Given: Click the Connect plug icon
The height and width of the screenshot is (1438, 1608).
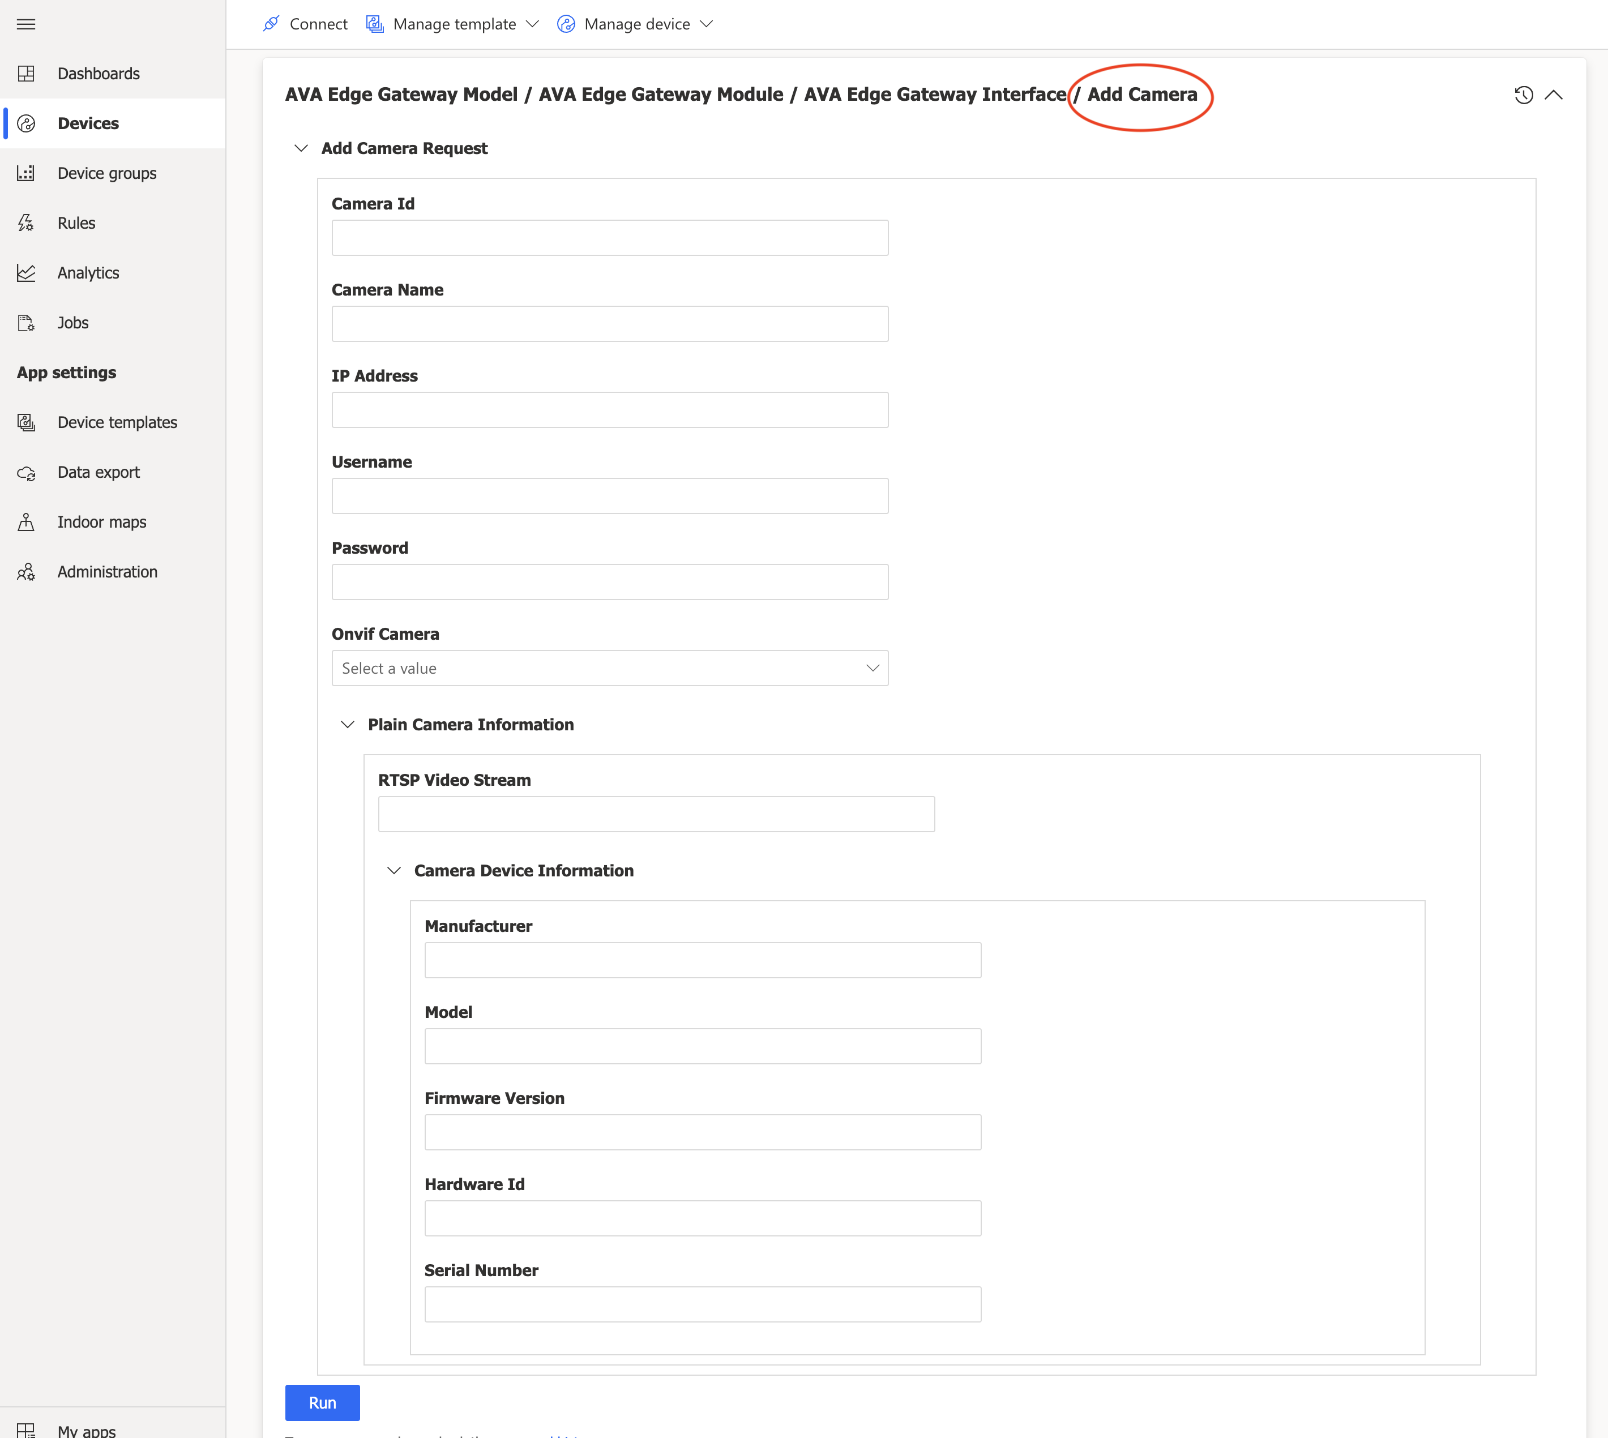Looking at the screenshot, I should point(271,24).
